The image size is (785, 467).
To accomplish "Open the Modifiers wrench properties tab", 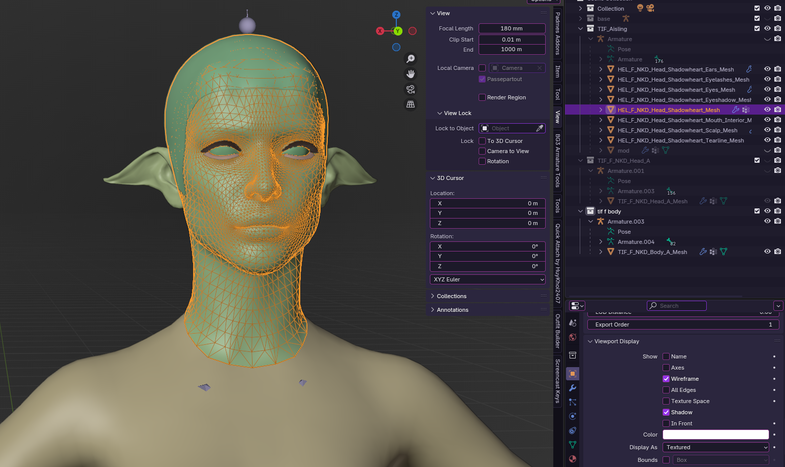I will click(x=573, y=388).
